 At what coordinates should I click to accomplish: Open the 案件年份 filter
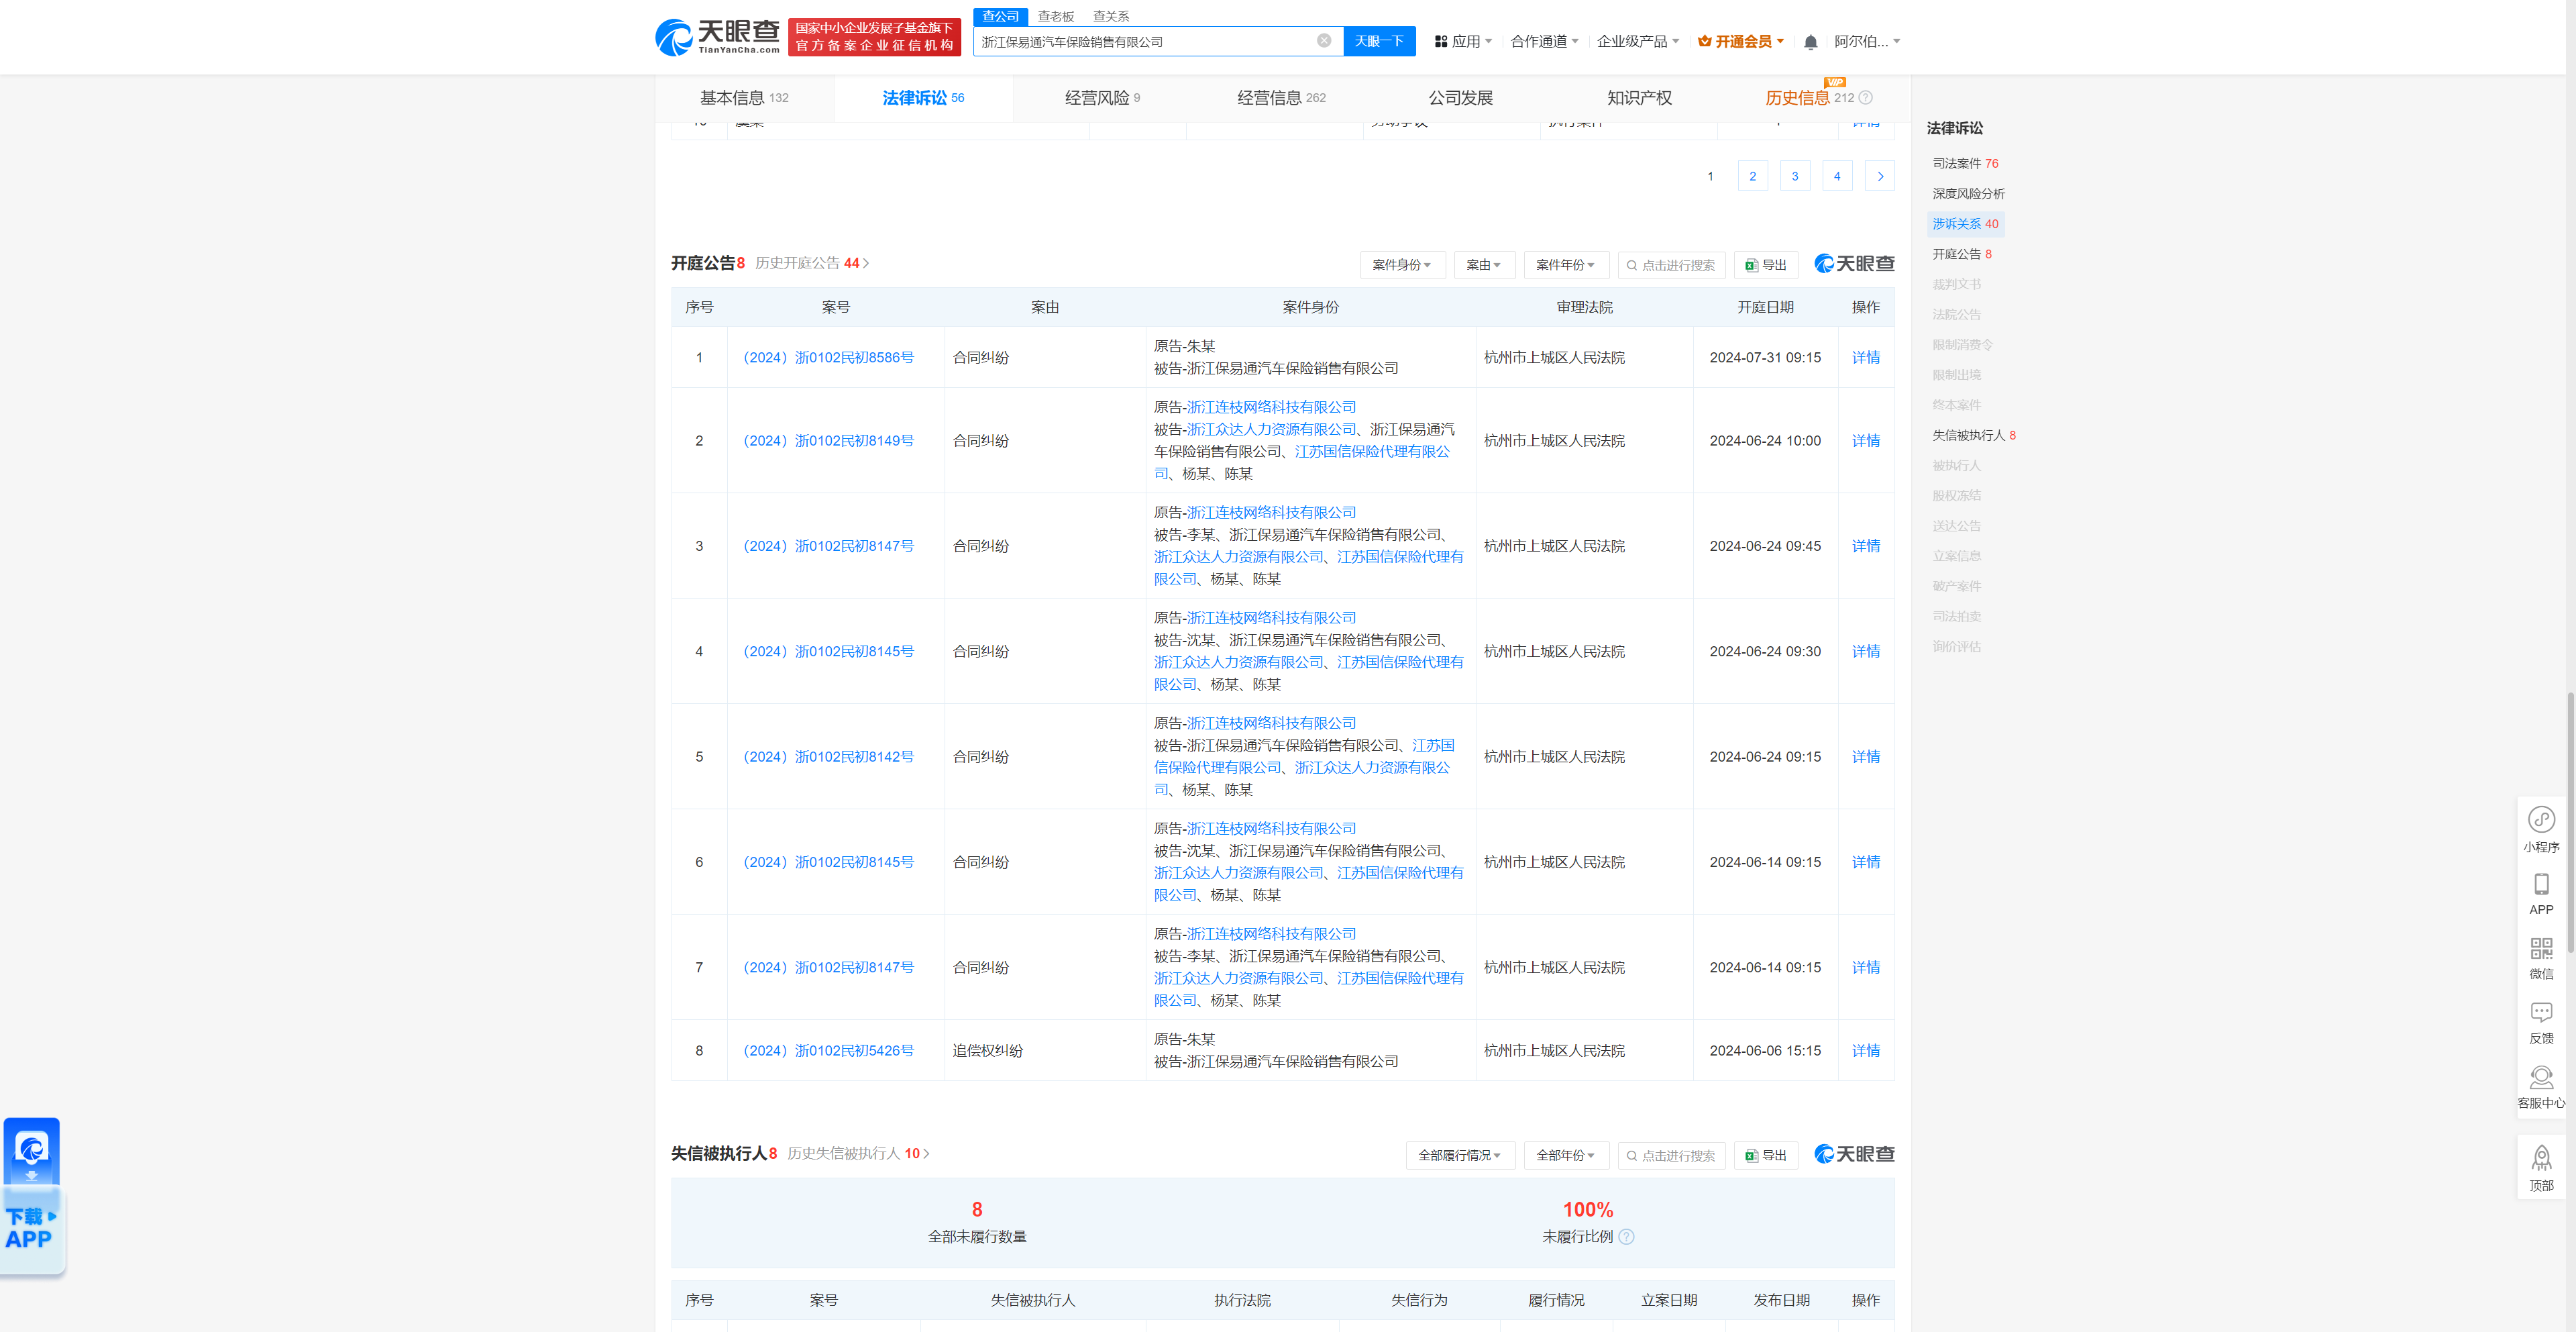[x=1566, y=265]
